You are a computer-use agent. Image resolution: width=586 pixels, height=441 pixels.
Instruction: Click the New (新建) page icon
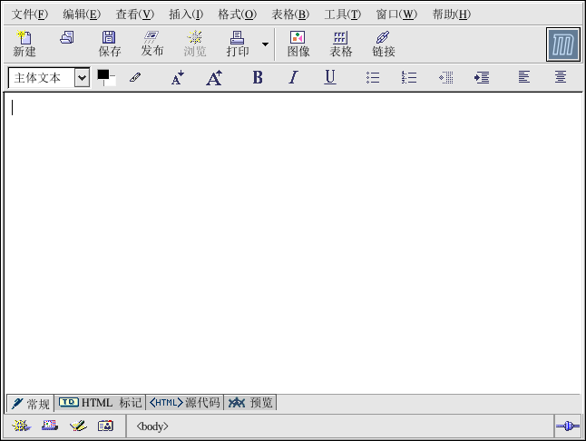(24, 44)
